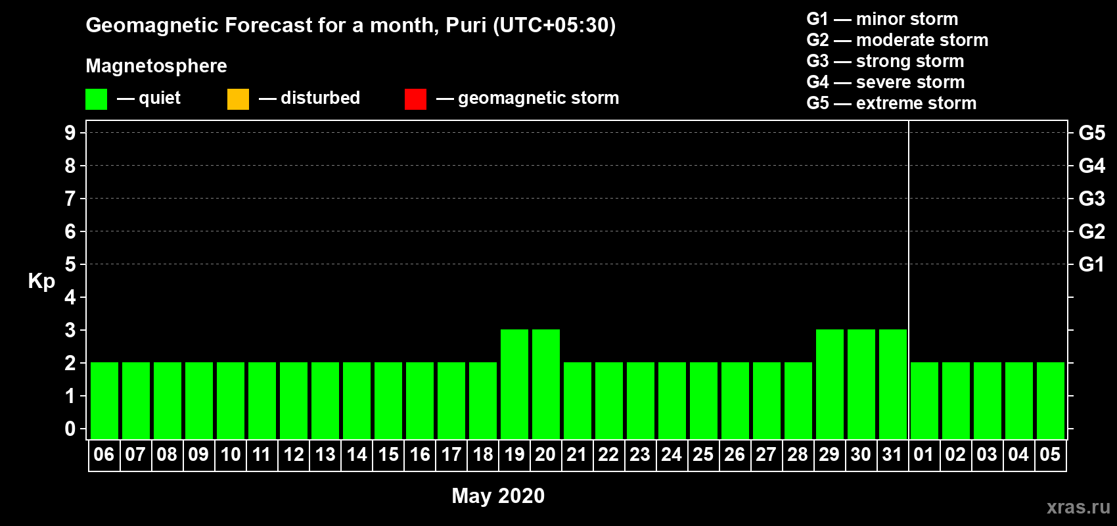The image size is (1117, 526).
Task: Click the green bar for May 19
Action: pyautogui.click(x=514, y=384)
